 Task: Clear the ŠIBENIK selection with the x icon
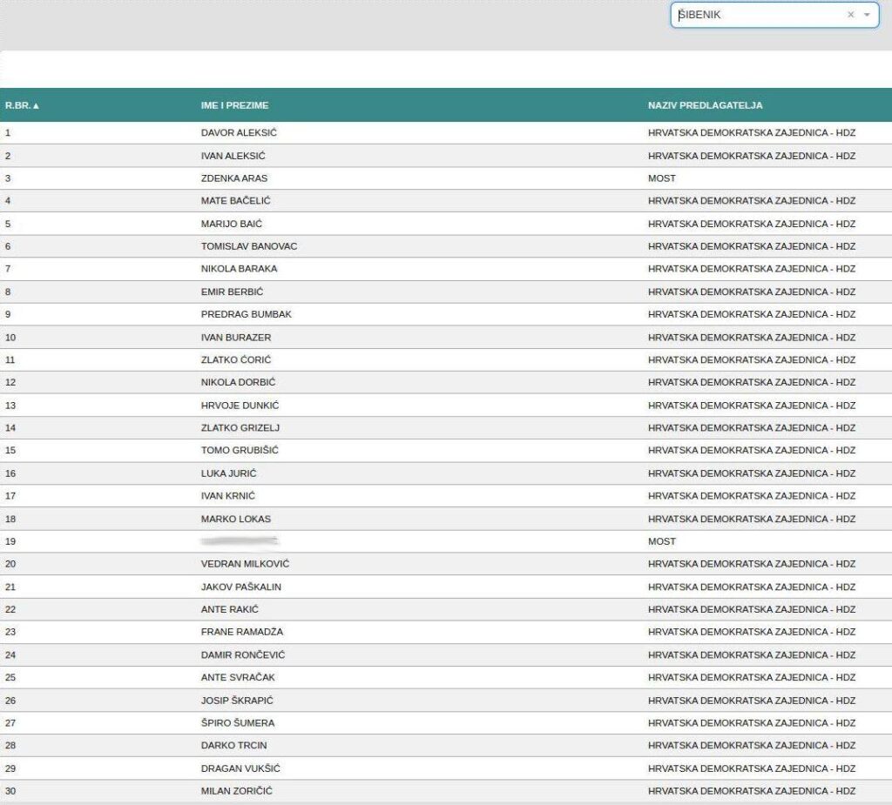pyautogui.click(x=850, y=15)
